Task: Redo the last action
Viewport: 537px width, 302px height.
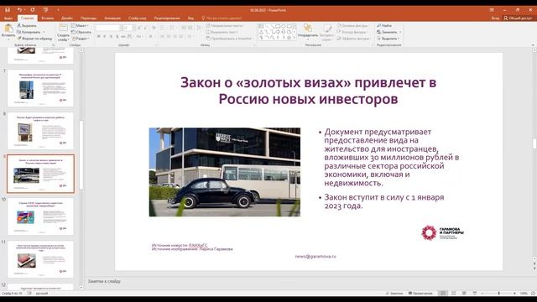Action: [33, 10]
